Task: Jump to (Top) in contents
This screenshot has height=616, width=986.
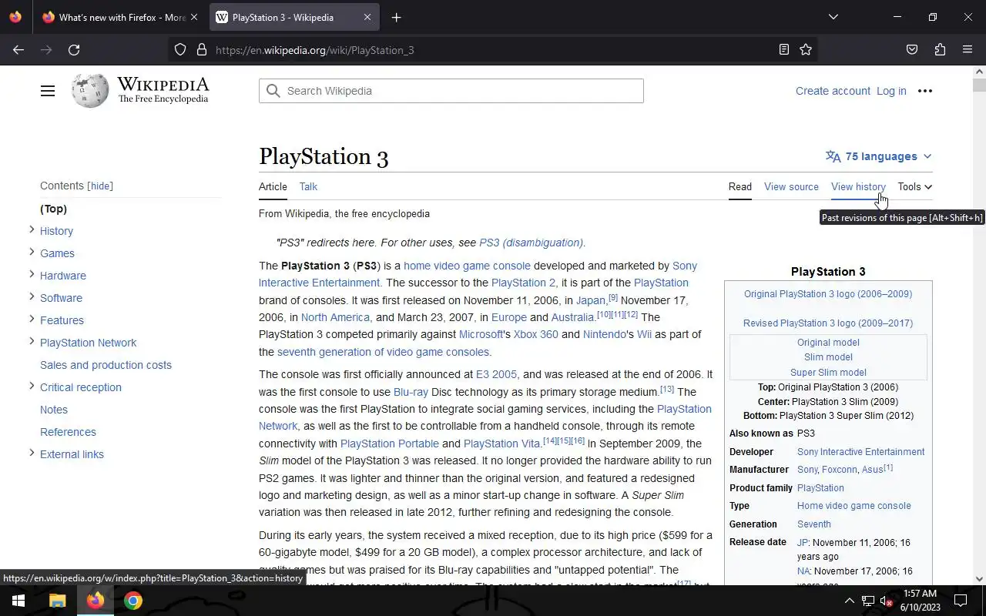Action: pos(53,209)
